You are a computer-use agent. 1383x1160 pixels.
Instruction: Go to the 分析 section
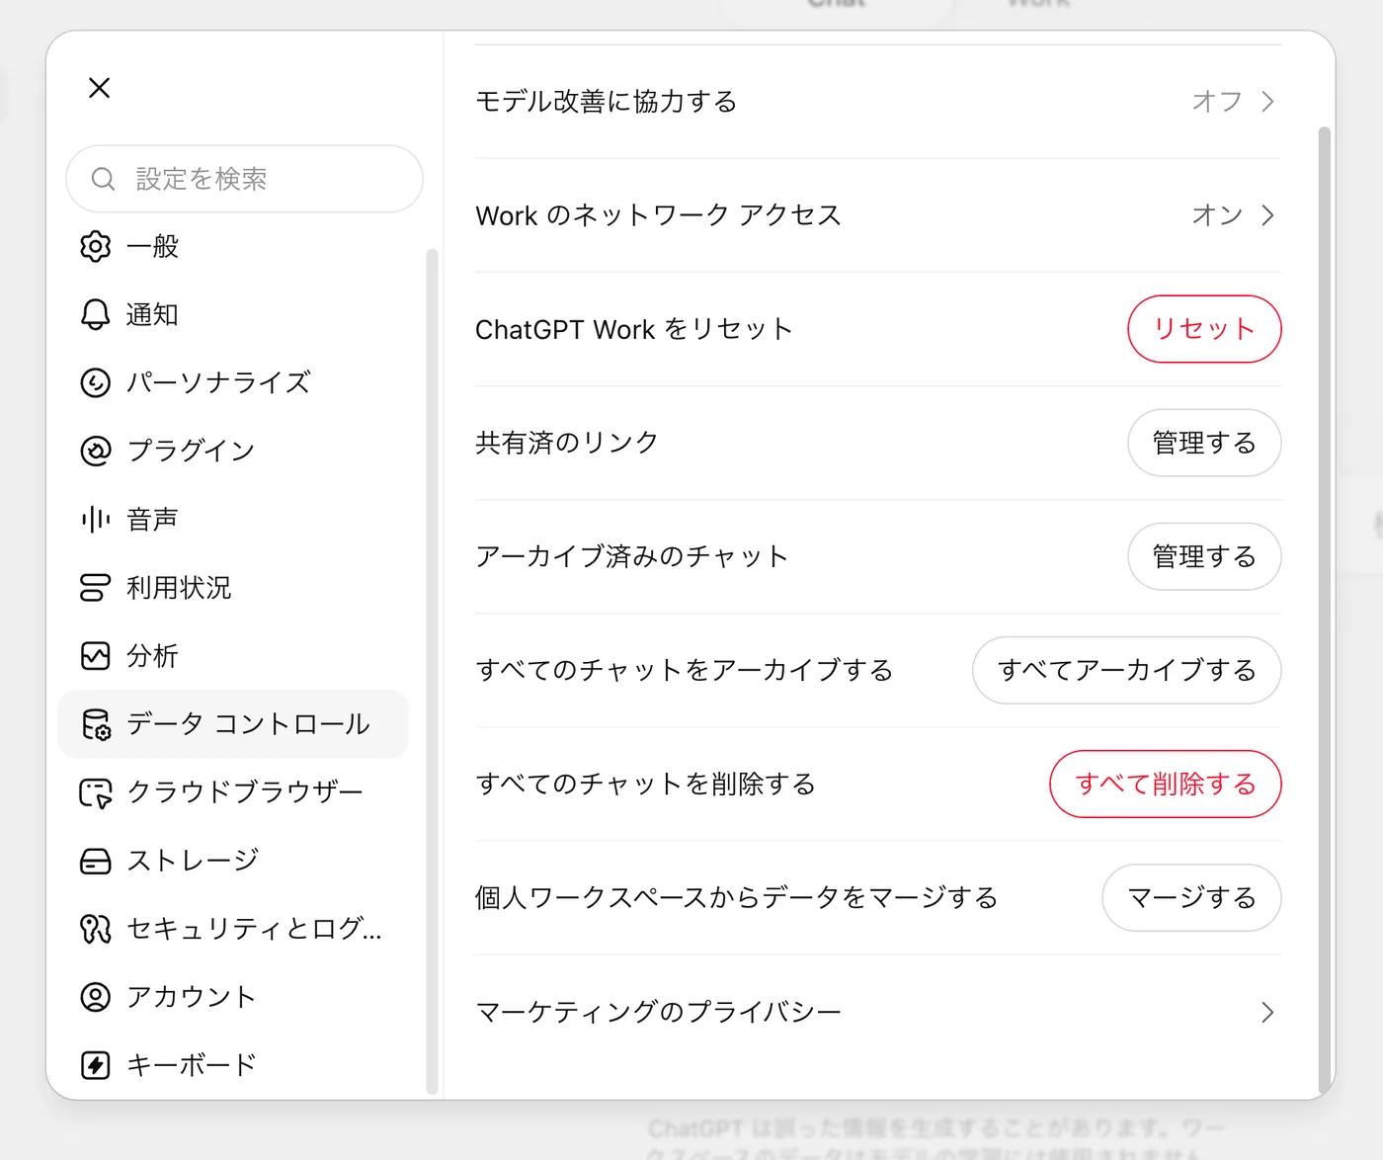[x=233, y=655]
